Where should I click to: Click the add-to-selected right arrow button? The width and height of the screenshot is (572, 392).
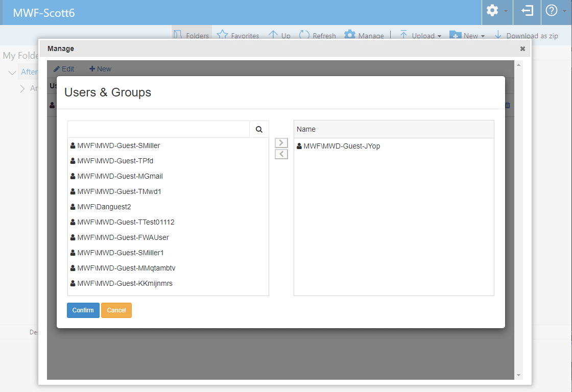point(281,143)
